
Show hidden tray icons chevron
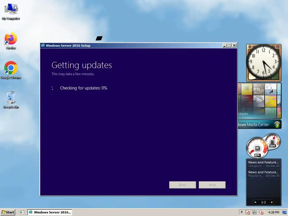click(242, 212)
